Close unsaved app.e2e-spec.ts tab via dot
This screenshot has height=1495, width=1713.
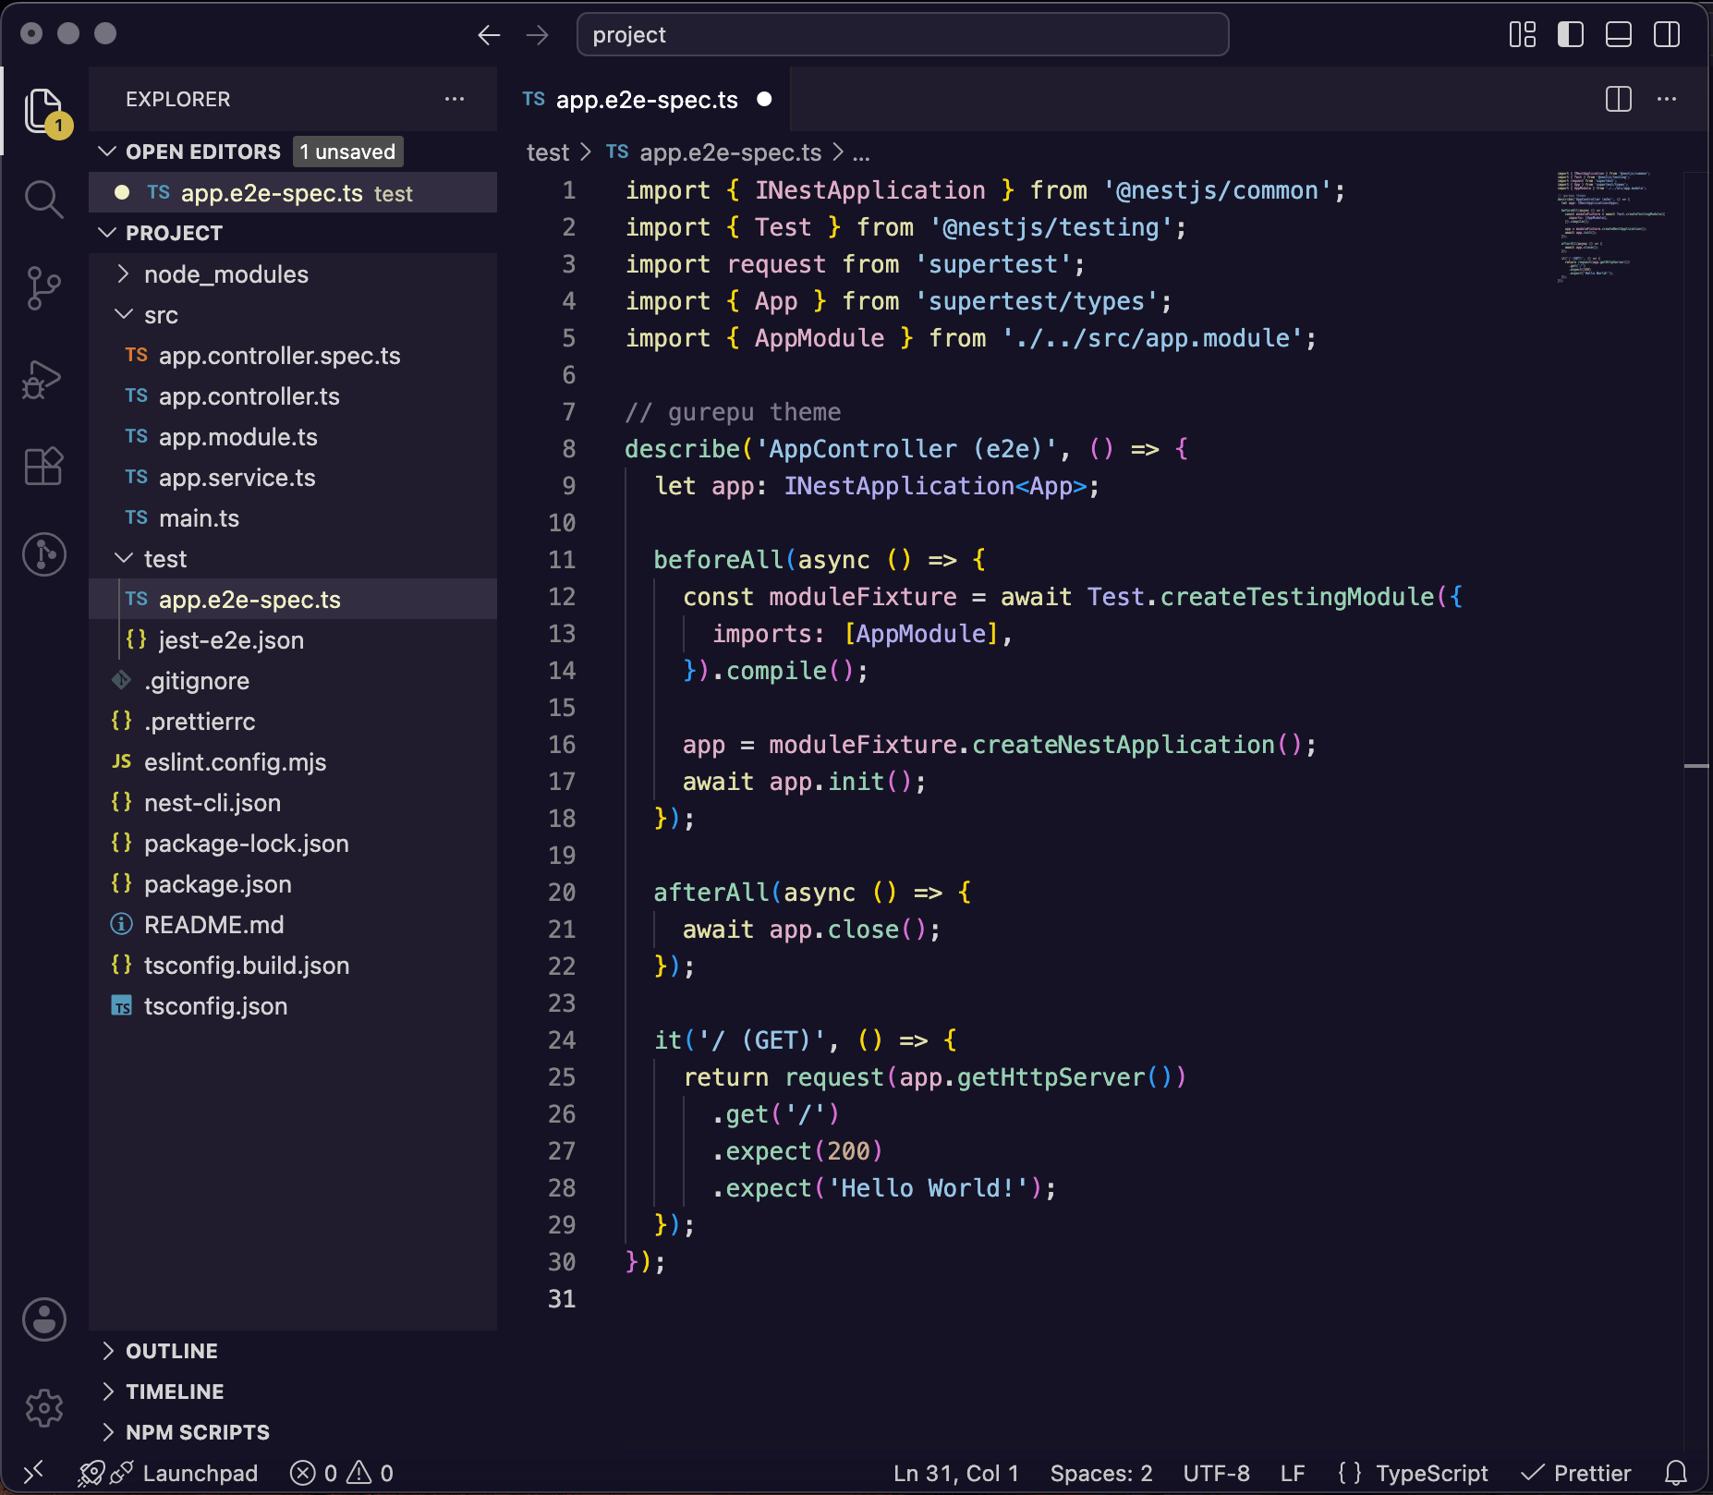coord(764,99)
